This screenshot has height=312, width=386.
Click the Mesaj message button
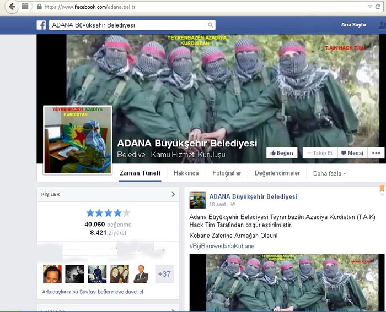352,153
